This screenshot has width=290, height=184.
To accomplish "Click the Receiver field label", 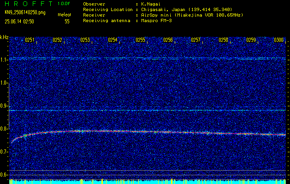I will point(94,15).
